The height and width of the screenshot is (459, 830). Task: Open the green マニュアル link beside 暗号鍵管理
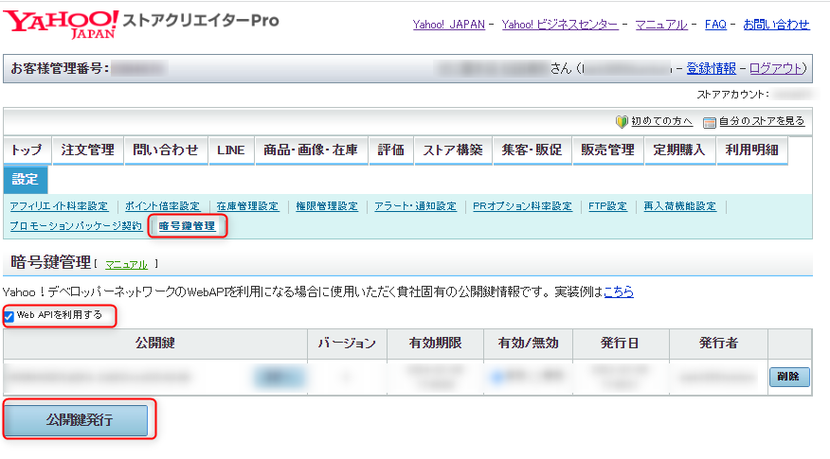coord(127,265)
